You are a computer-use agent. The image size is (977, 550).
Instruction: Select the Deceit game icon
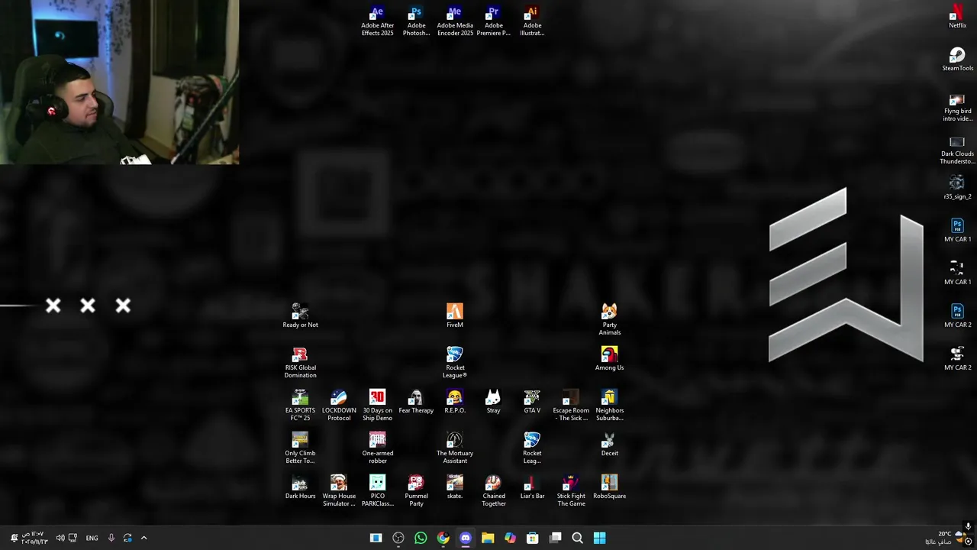point(609,445)
